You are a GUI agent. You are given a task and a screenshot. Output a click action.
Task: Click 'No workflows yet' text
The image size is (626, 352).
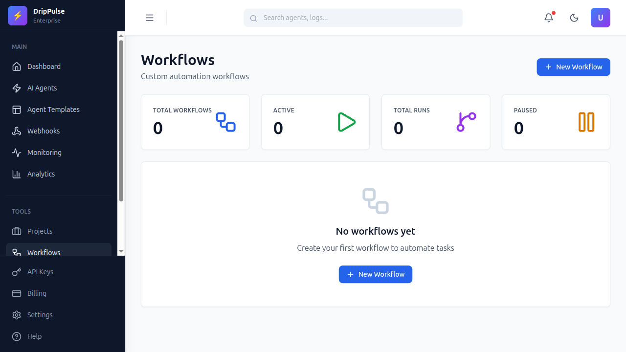pyautogui.click(x=376, y=231)
